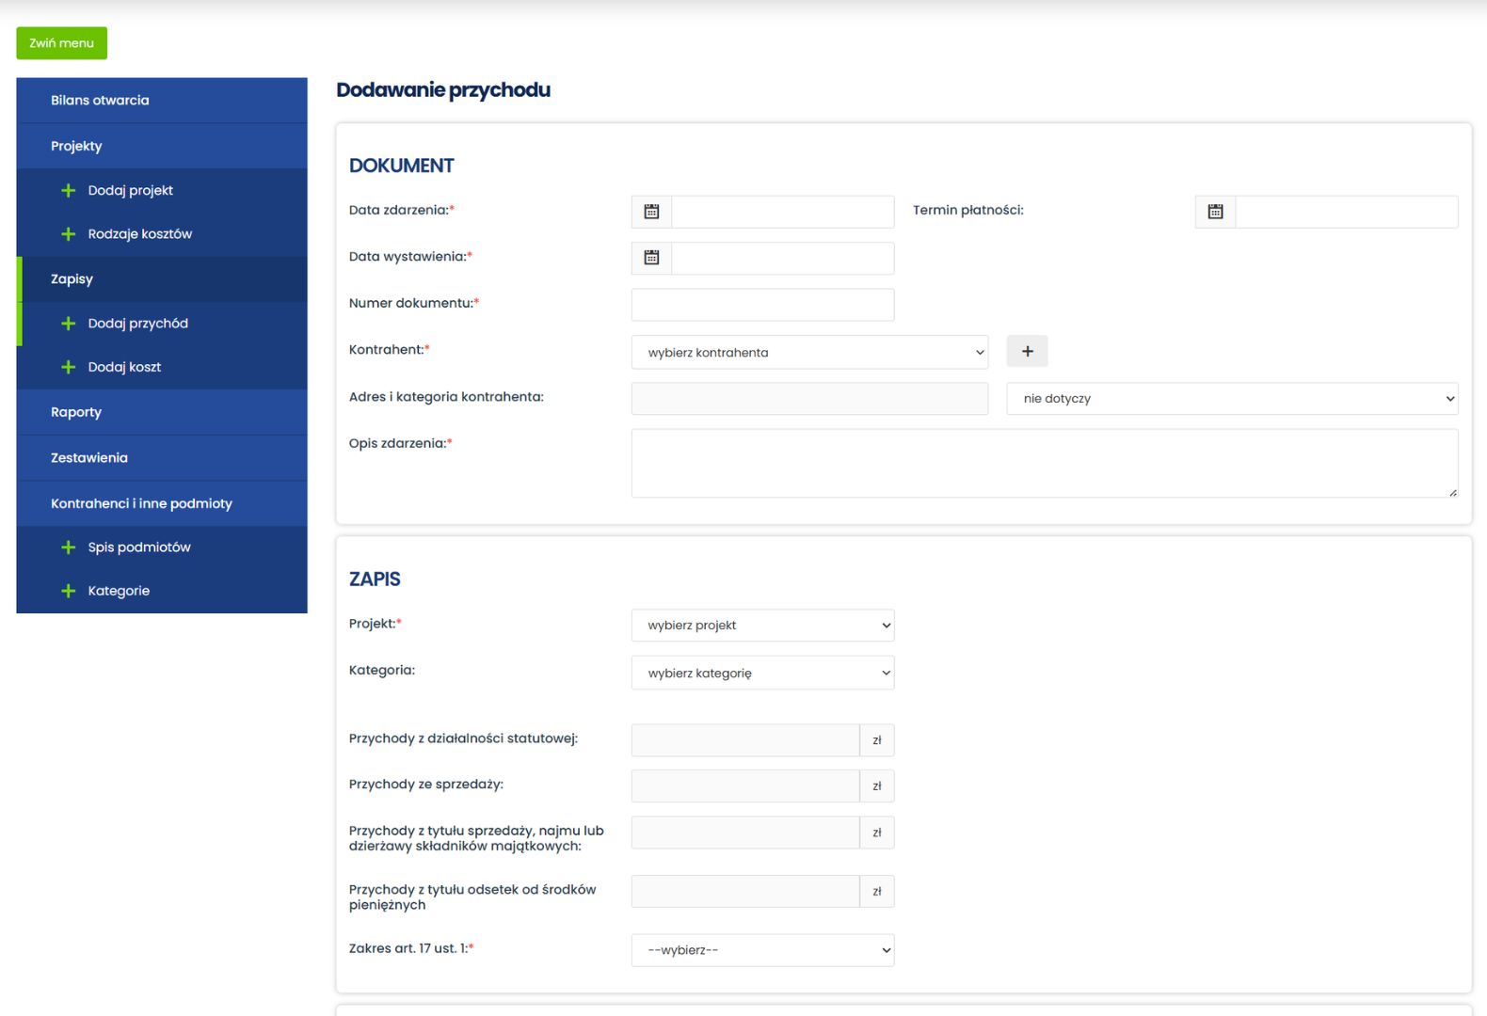Focus przychody z odsetek amount field
Screen dimensions: 1487x1016
745,891
